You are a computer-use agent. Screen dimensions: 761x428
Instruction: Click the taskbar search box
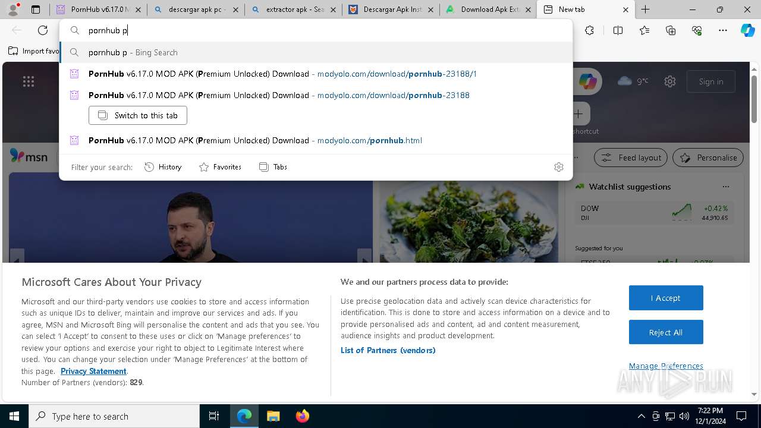[x=114, y=416]
